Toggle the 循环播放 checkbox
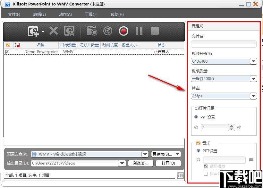This screenshot has height=188, width=263. click(x=206, y=166)
